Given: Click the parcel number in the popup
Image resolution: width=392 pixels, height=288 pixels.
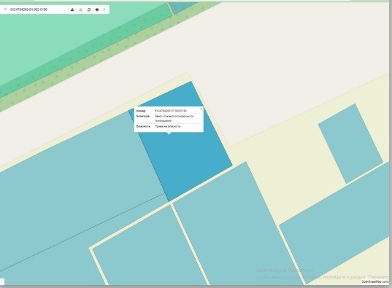Looking at the screenshot, I should [171, 111].
